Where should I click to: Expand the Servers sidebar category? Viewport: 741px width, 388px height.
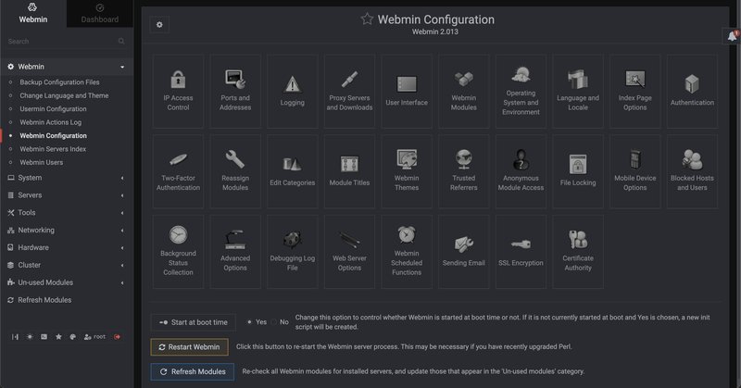[65, 195]
